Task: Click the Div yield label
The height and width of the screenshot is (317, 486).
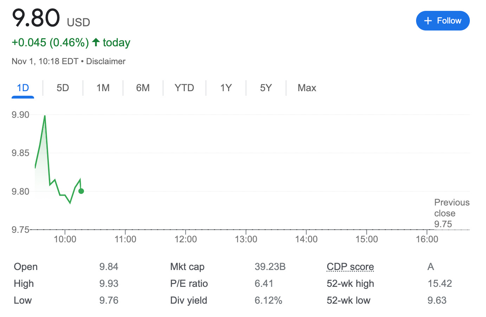Action: point(189,301)
